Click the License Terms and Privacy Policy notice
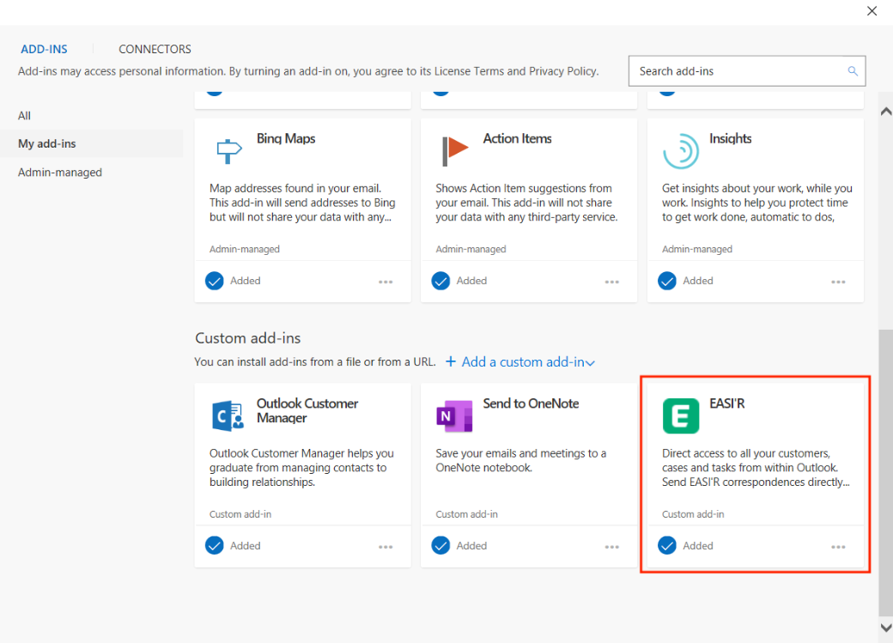Viewport: 893px width, 643px height. click(308, 71)
